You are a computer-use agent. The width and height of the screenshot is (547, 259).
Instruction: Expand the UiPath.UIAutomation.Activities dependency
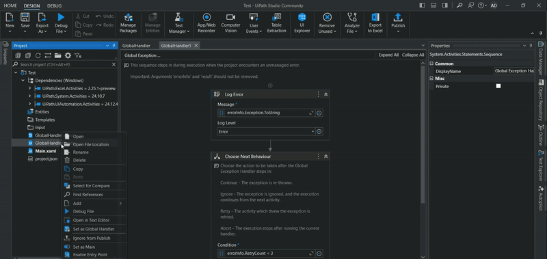click(x=29, y=104)
